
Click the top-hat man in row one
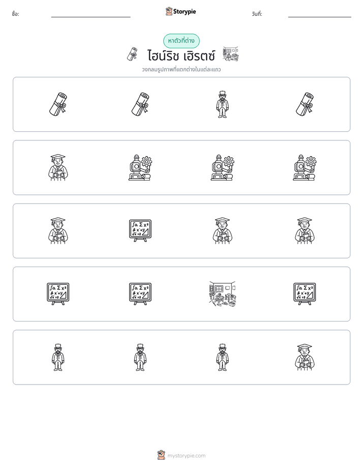click(x=222, y=104)
